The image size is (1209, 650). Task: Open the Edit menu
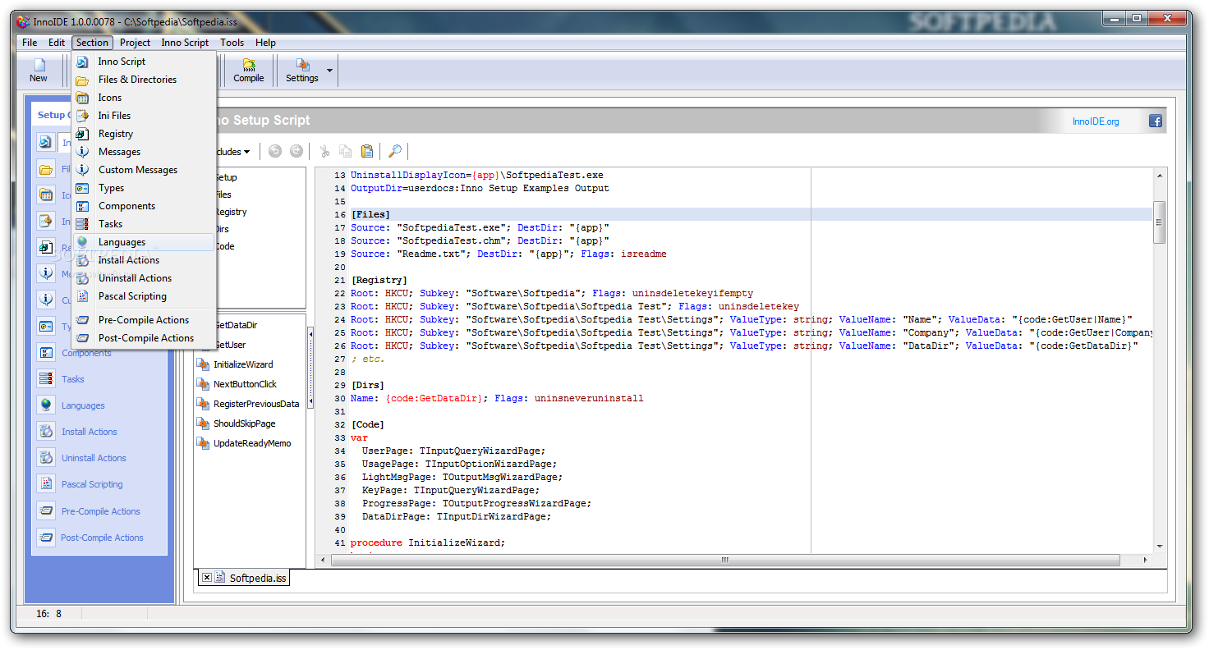[56, 43]
